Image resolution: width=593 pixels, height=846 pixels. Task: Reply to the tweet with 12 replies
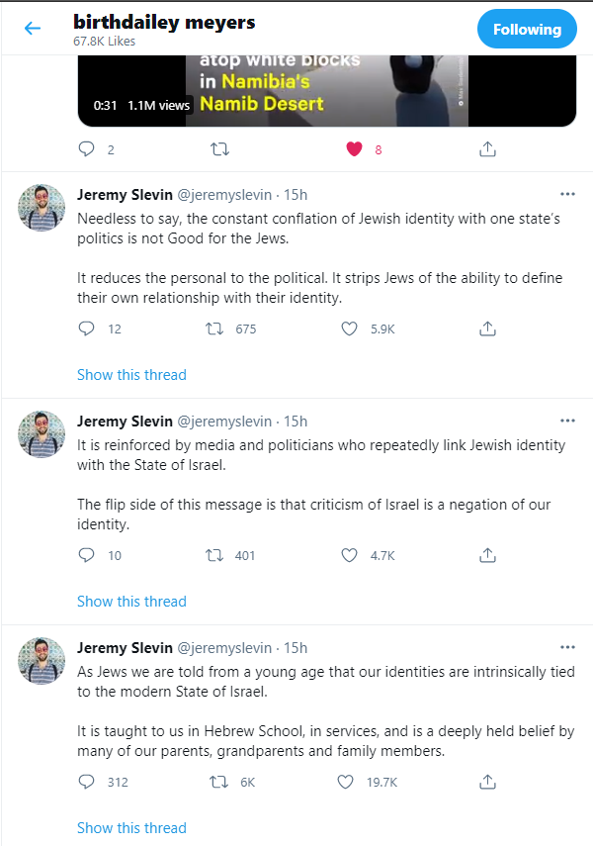(86, 329)
